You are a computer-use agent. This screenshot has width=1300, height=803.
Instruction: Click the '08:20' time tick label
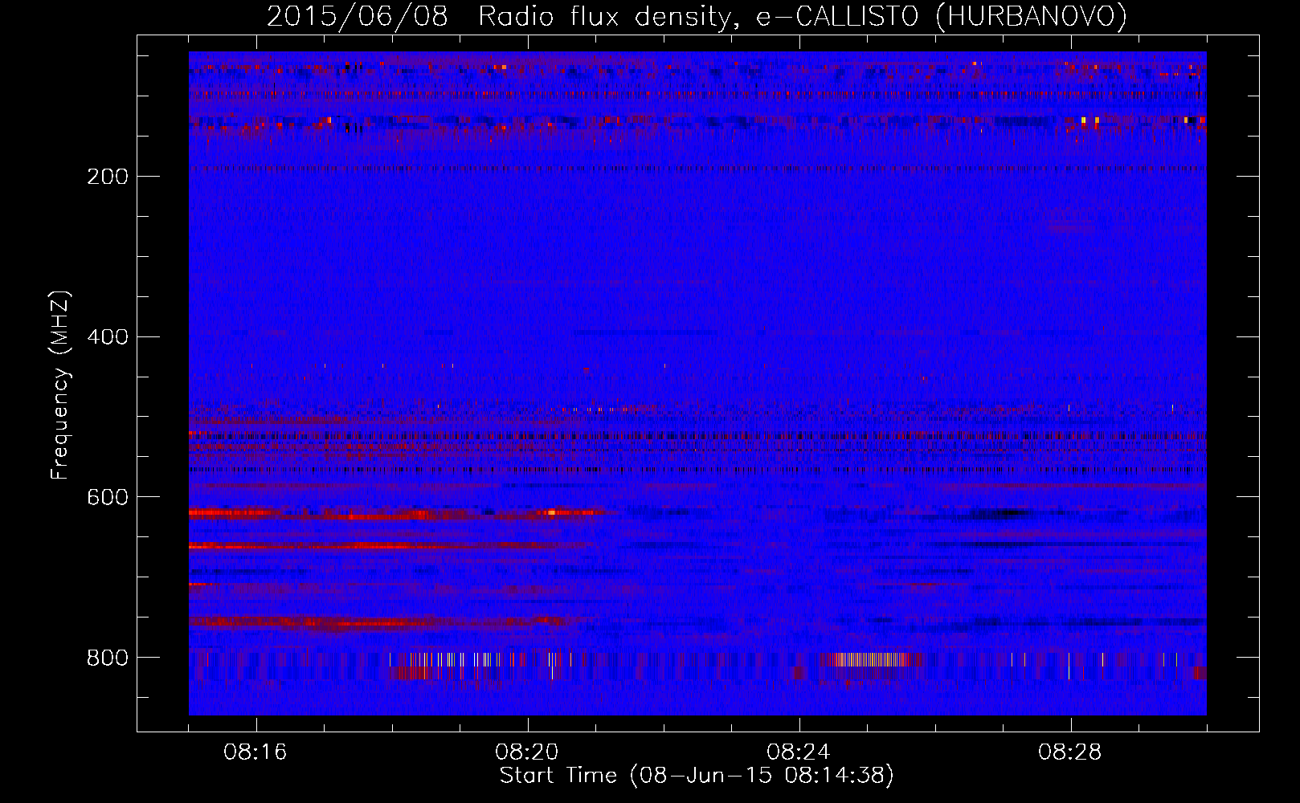(527, 752)
